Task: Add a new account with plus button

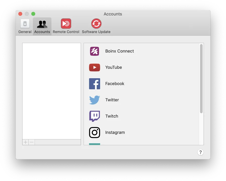Action: pyautogui.click(x=26, y=142)
